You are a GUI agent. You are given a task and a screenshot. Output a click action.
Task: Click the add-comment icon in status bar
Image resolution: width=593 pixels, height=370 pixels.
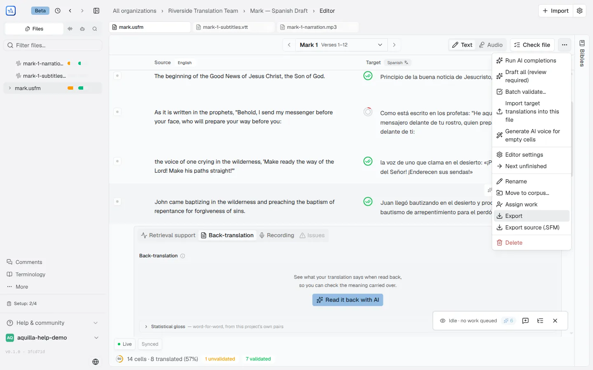tap(525, 321)
